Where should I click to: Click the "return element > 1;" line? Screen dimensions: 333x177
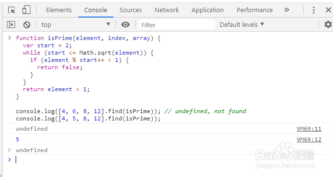coord(56,89)
